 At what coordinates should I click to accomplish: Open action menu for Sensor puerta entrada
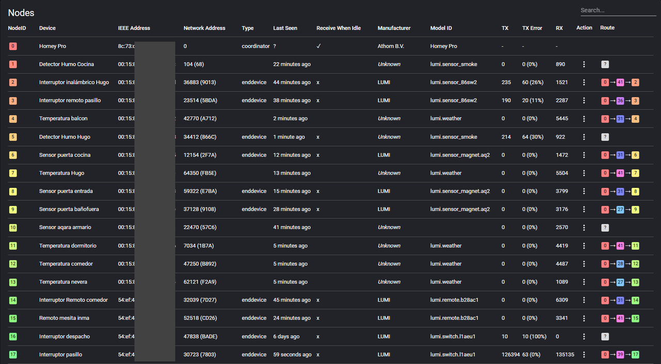pos(584,192)
